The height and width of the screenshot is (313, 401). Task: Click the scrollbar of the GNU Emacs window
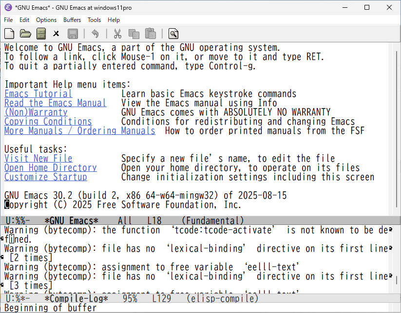[x=397, y=129]
